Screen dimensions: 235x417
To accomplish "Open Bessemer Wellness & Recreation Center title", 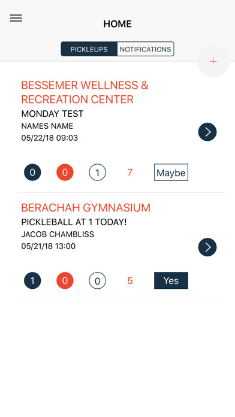I will (x=85, y=92).
